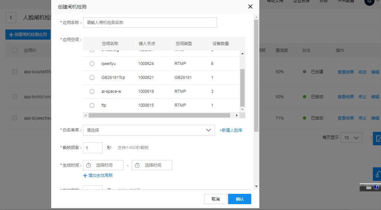Viewport: 381px width, 210px height.
Task: Close the 创建闸机检测 dialog
Action: tap(250, 6)
